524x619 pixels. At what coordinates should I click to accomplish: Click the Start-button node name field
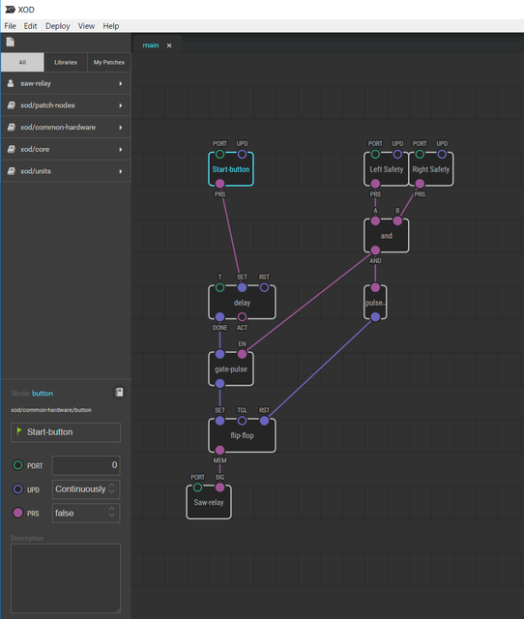[66, 432]
